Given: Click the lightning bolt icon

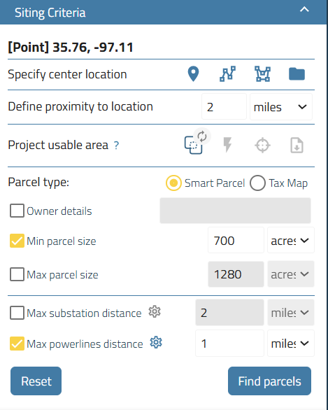Looking at the screenshot, I should [x=227, y=145].
